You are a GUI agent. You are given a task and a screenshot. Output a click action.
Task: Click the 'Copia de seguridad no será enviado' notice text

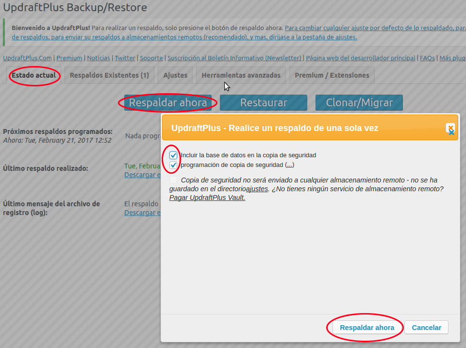(x=306, y=189)
